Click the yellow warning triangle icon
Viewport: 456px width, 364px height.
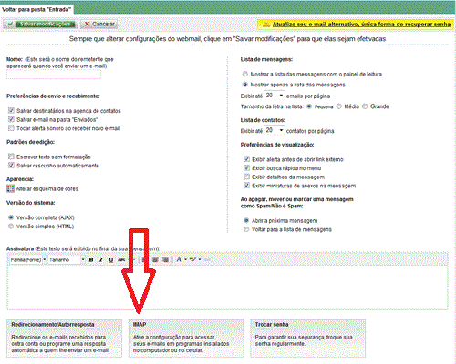click(x=266, y=25)
